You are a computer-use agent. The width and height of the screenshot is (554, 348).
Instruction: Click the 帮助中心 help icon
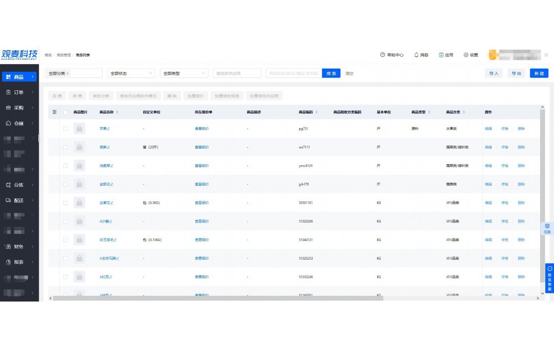[x=383, y=55]
